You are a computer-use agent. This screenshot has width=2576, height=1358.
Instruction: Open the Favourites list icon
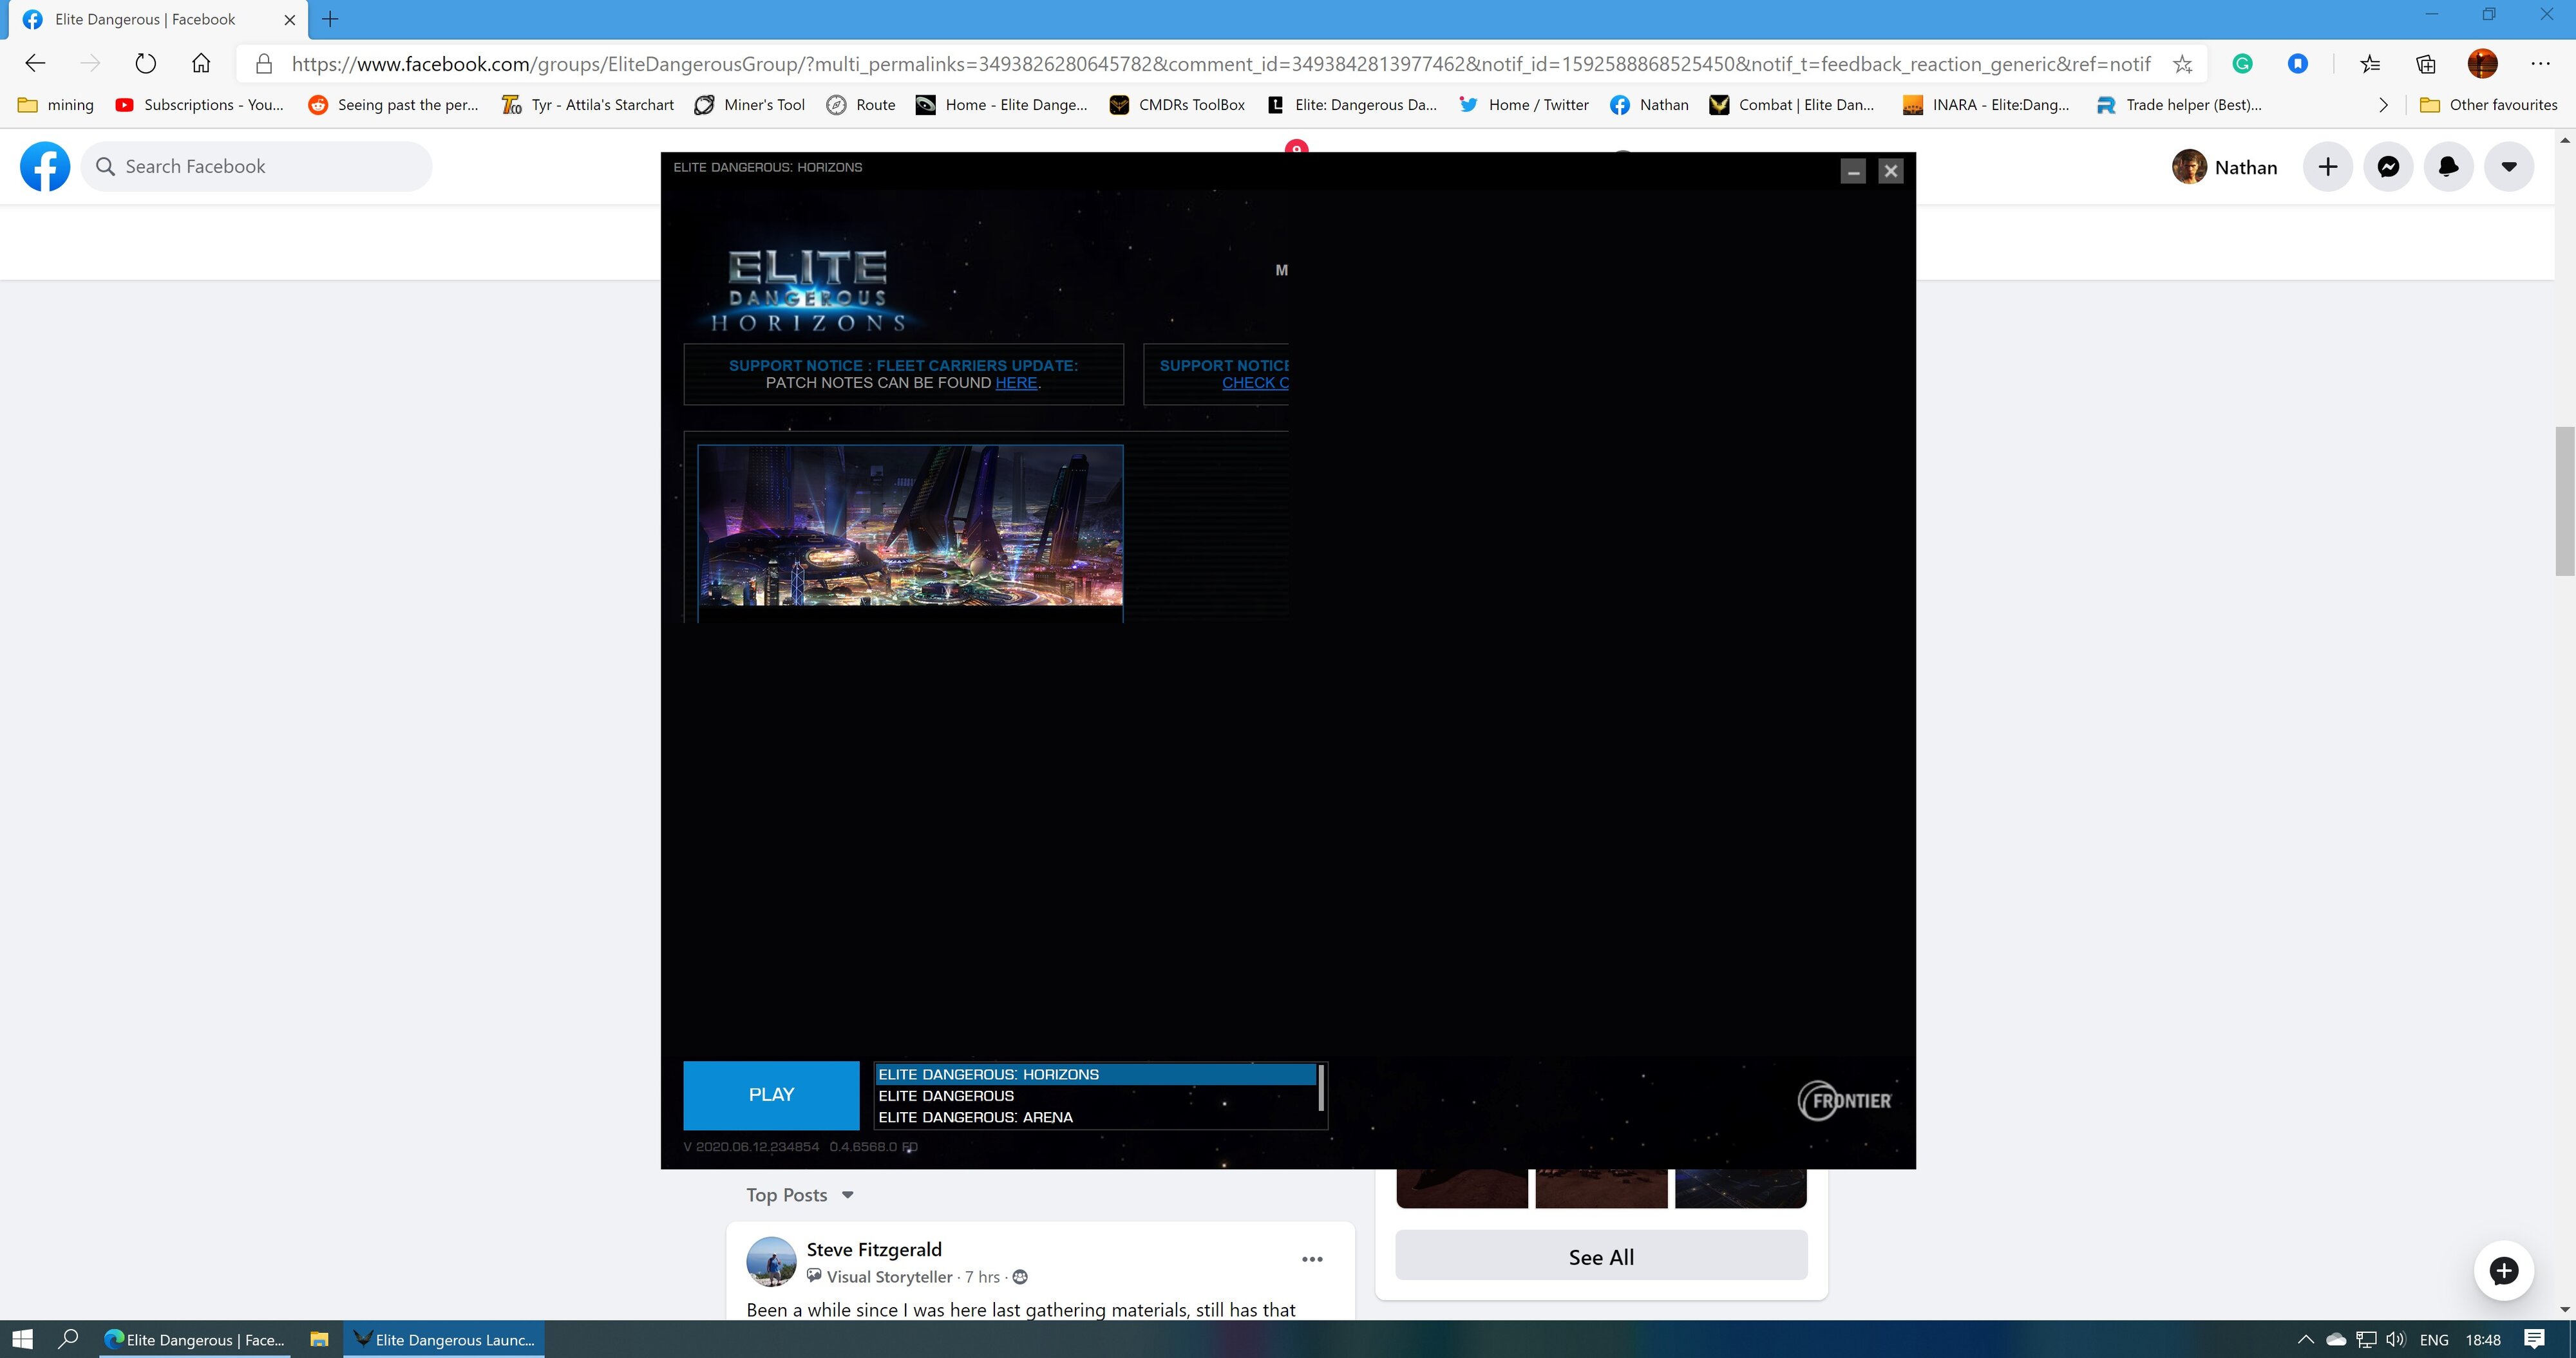pos(2370,64)
